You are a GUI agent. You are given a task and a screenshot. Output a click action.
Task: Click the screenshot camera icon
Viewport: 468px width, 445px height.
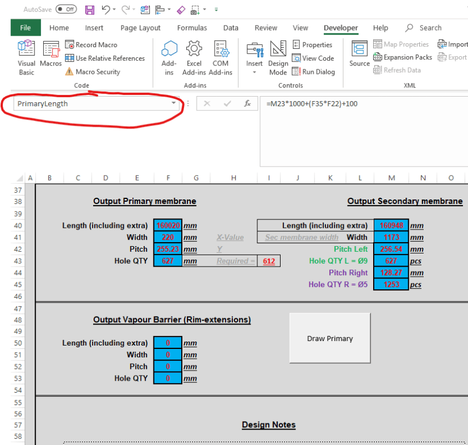tap(195, 10)
